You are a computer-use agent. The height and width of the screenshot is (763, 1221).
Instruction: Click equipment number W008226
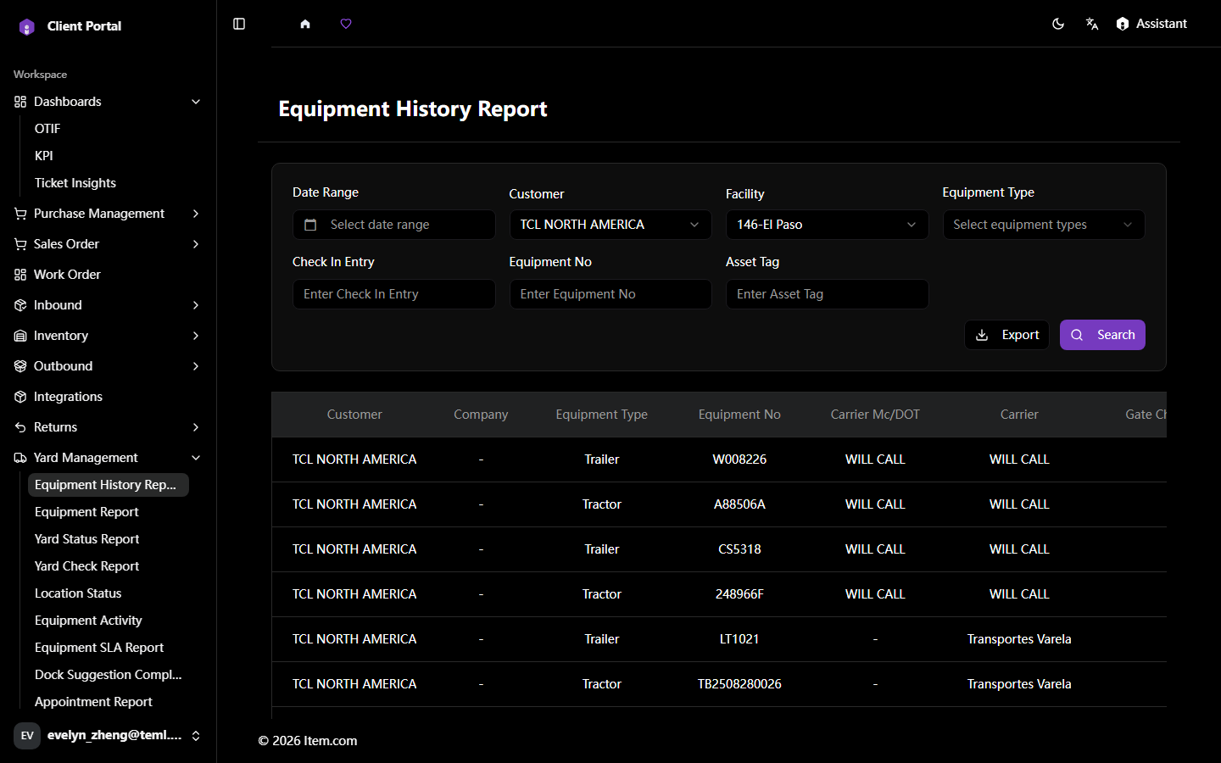tap(739, 459)
